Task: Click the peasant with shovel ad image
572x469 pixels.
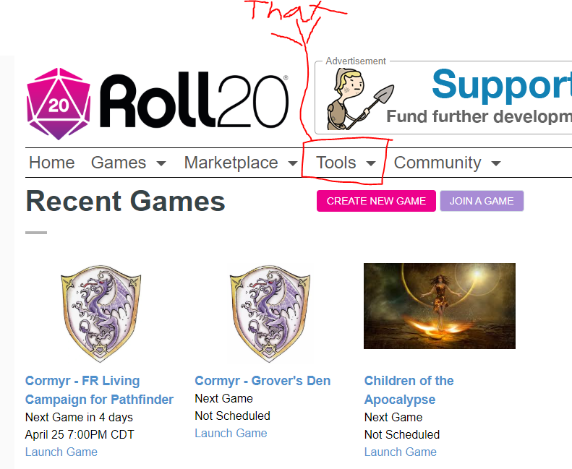Action: [359, 99]
